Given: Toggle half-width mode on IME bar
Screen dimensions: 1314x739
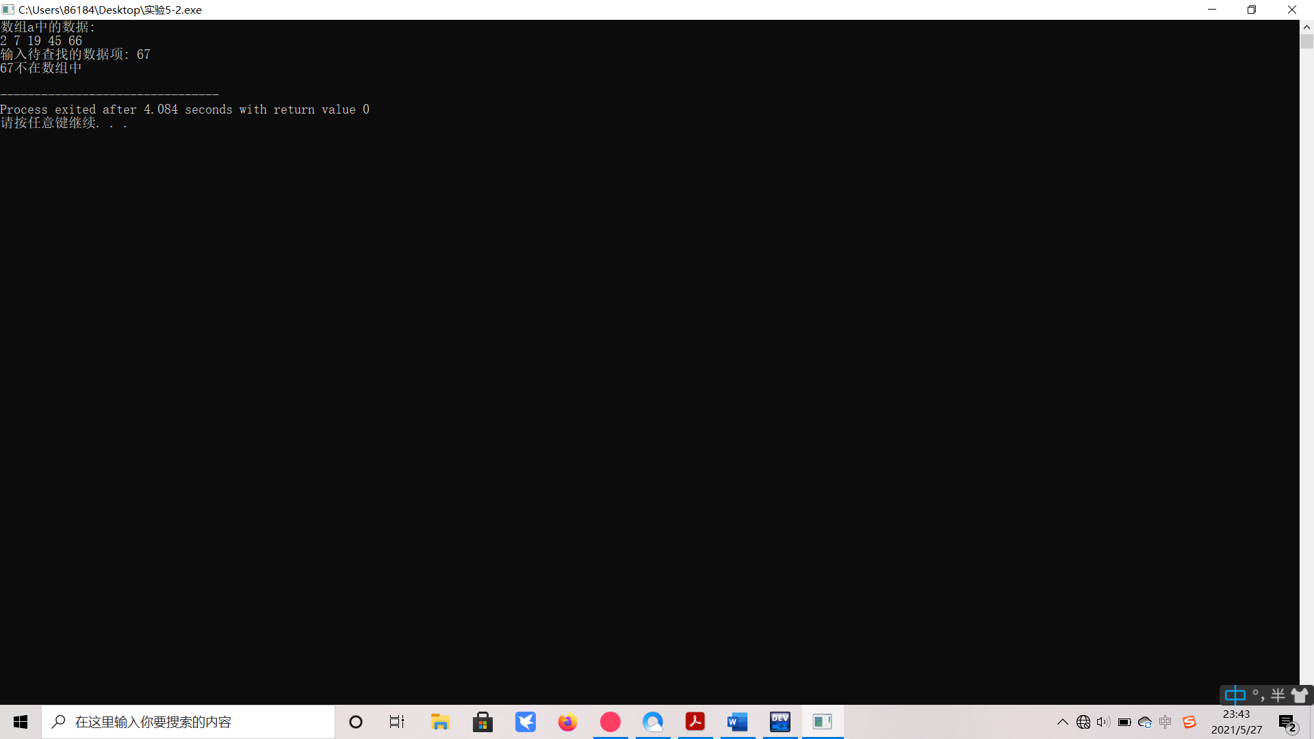Looking at the screenshot, I should pyautogui.click(x=1278, y=696).
